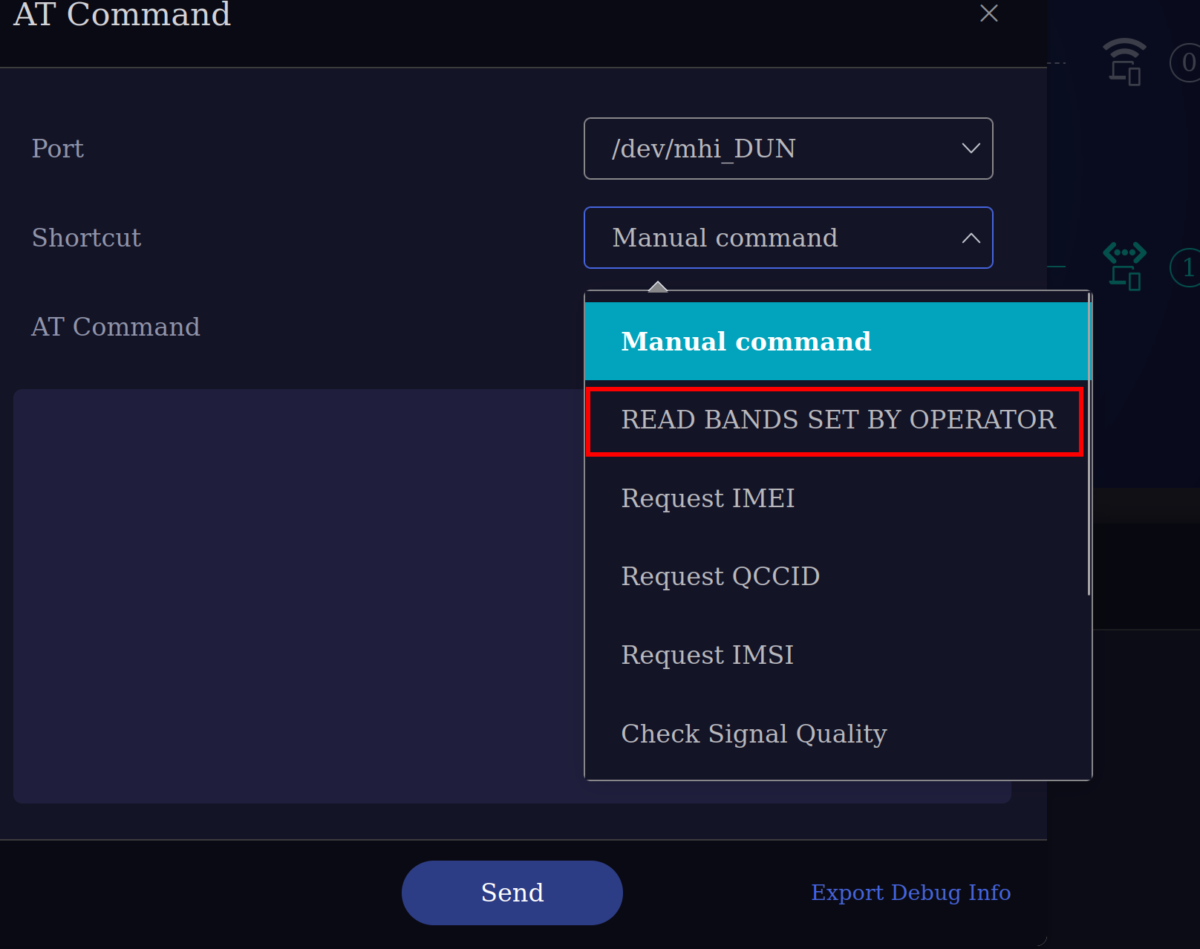
Task: Open the Export Debug Info link
Action: (910, 893)
